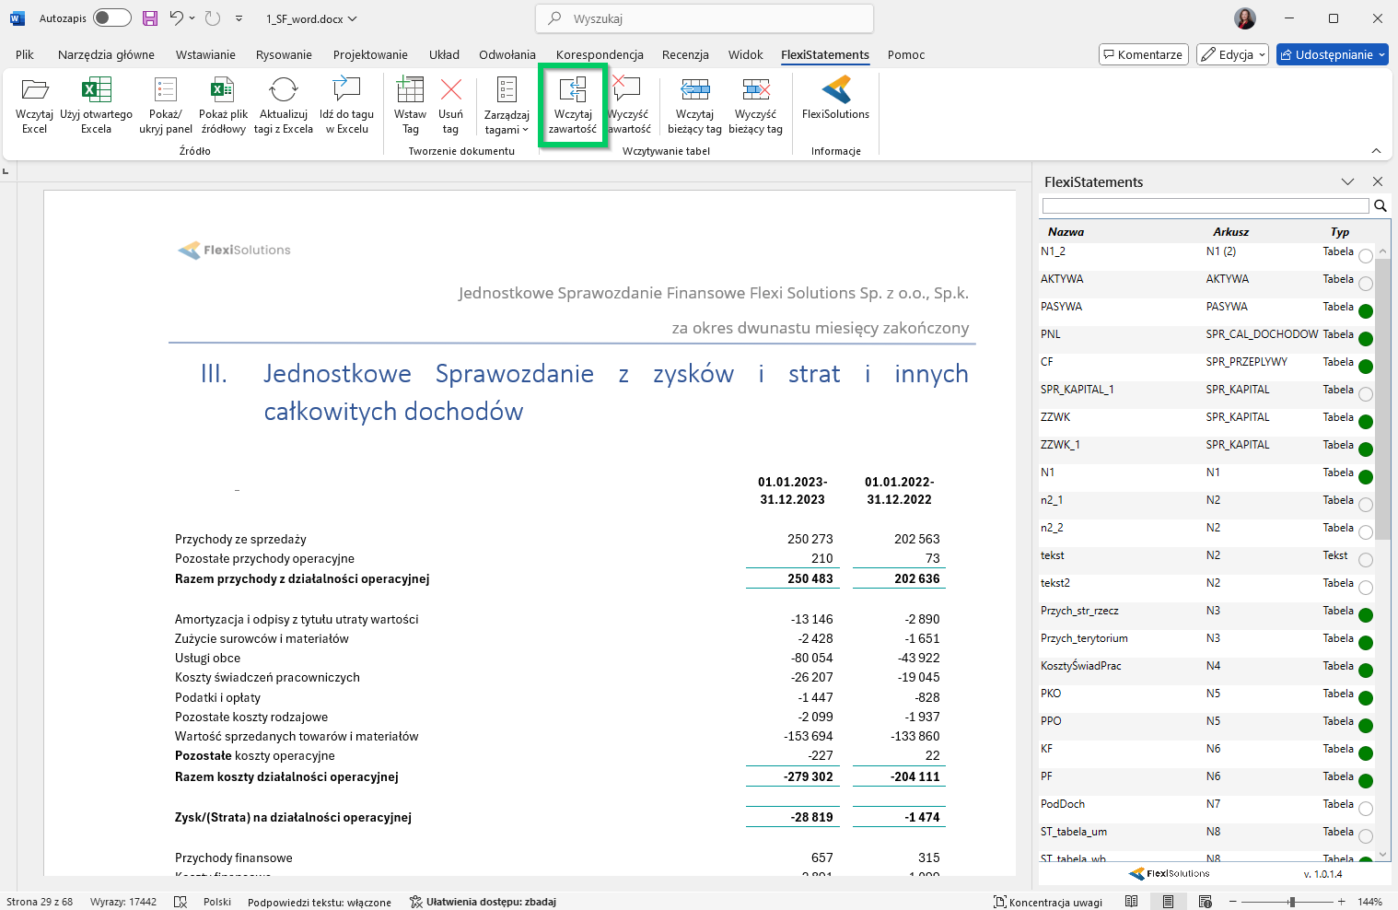This screenshot has width=1398, height=910.
Task: Open the Recenzja ribbon tab
Action: [685, 55]
